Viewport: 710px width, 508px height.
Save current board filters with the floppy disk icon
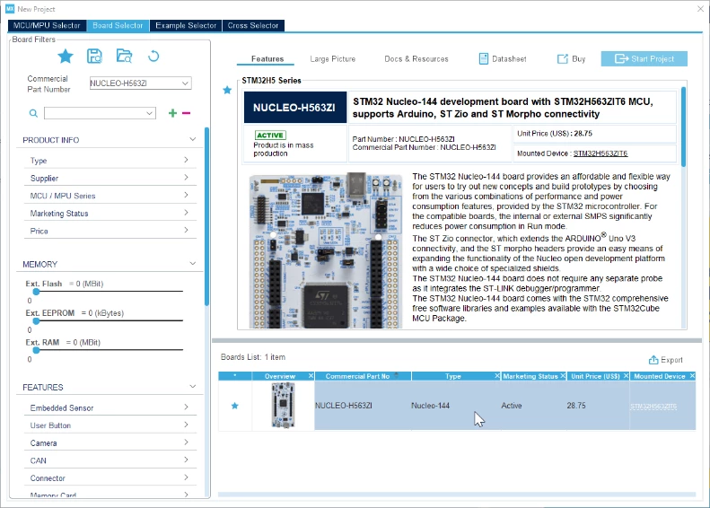[94, 57]
